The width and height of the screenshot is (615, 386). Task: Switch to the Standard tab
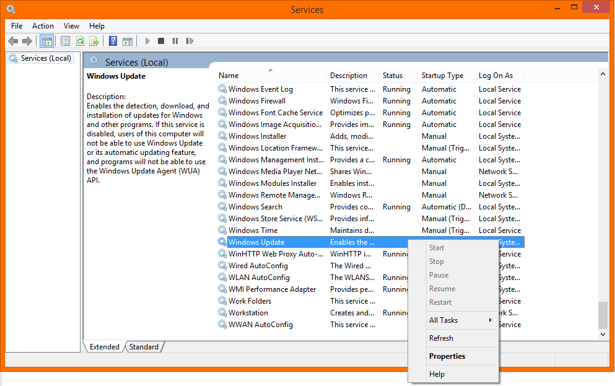pyautogui.click(x=144, y=347)
